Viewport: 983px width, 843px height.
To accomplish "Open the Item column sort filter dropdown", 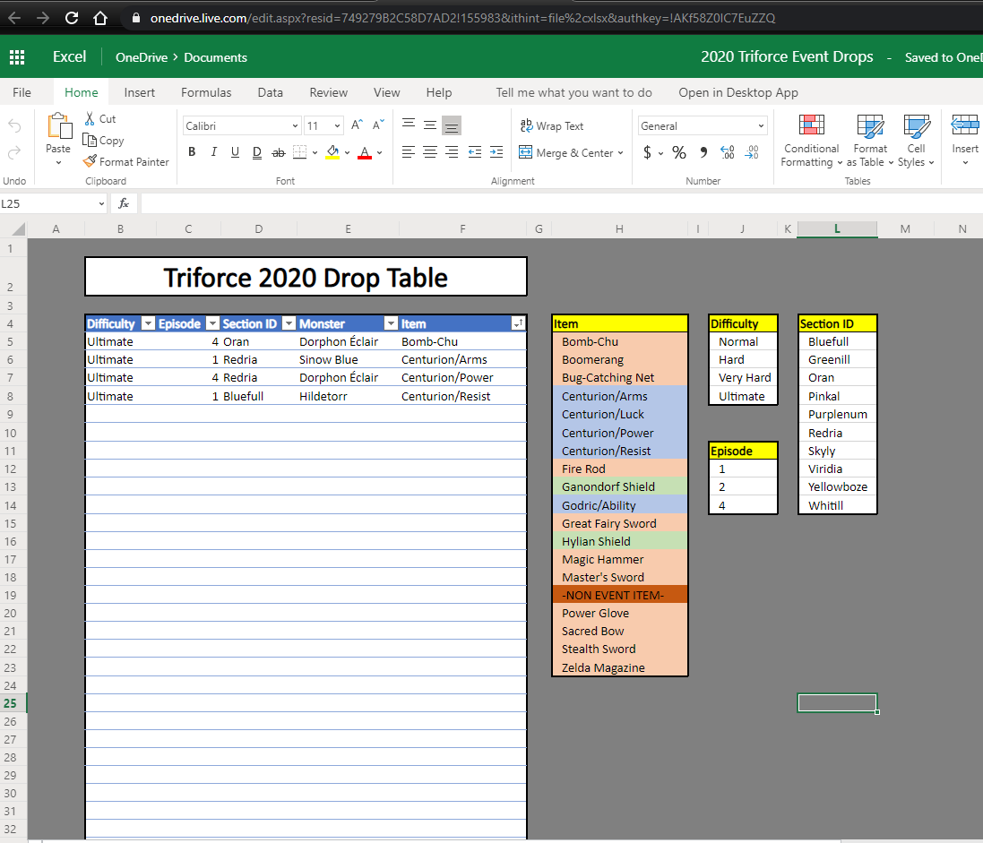I will (518, 323).
